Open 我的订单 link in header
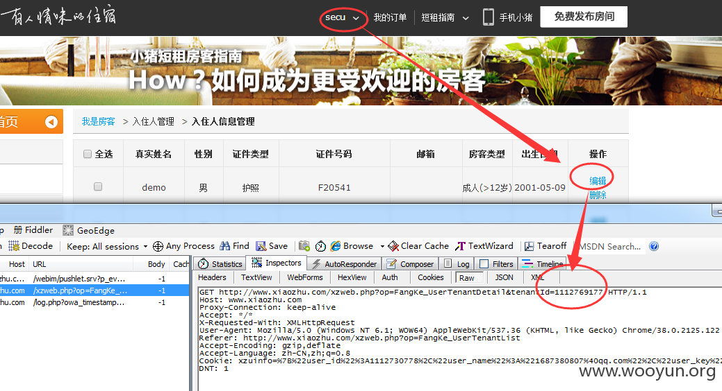Image resolution: width=722 pixels, height=391 pixels. (x=390, y=17)
